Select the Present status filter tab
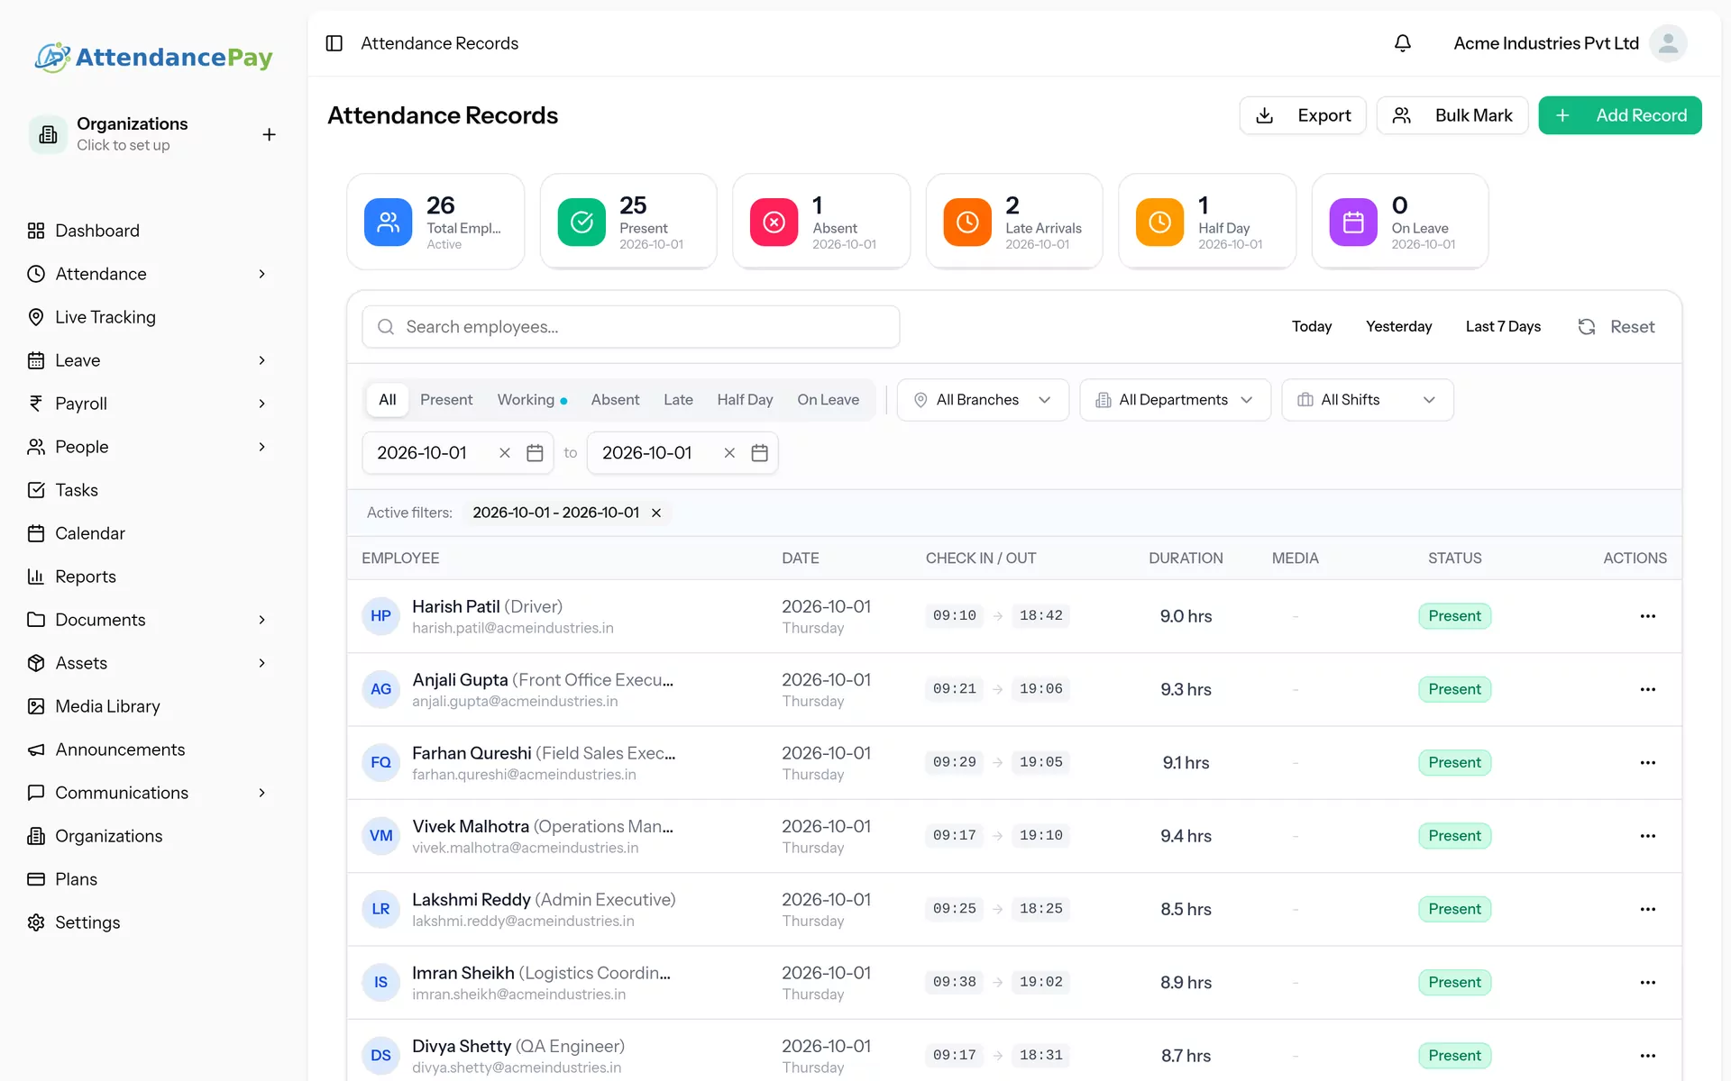The width and height of the screenshot is (1731, 1081). pyautogui.click(x=446, y=400)
